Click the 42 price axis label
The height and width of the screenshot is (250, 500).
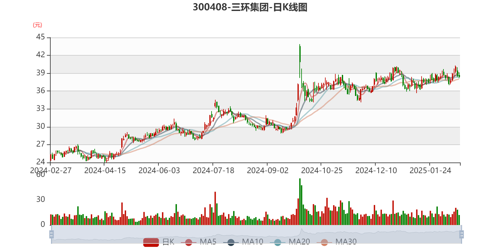point(41,55)
